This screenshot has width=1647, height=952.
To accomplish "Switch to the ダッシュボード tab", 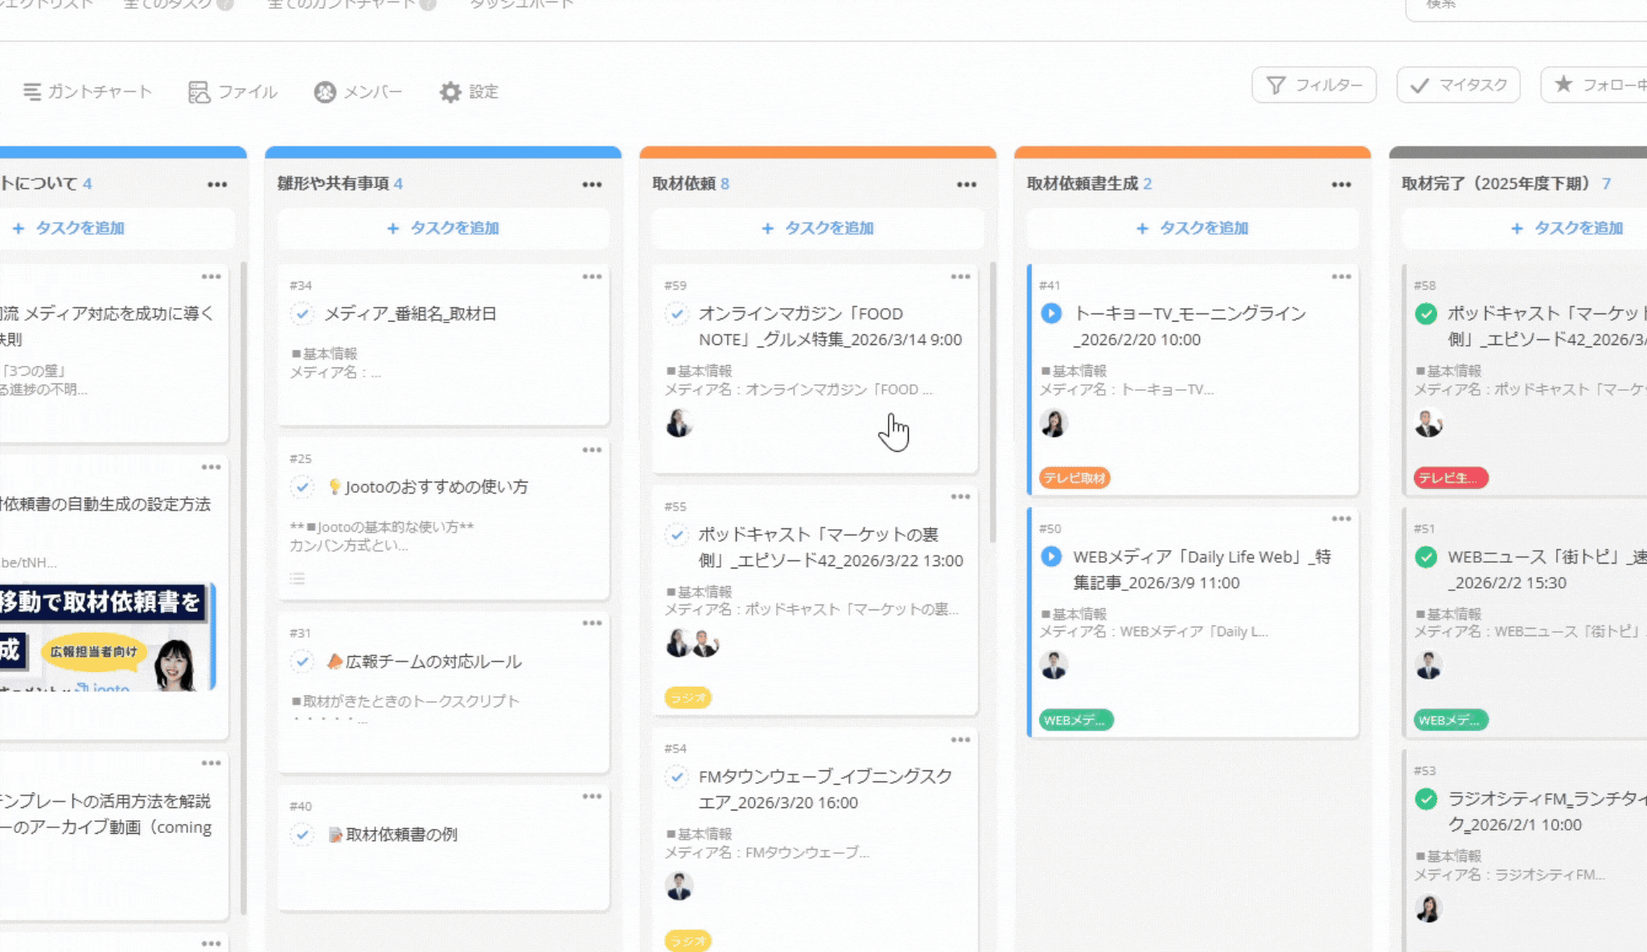I will tap(523, 4).
